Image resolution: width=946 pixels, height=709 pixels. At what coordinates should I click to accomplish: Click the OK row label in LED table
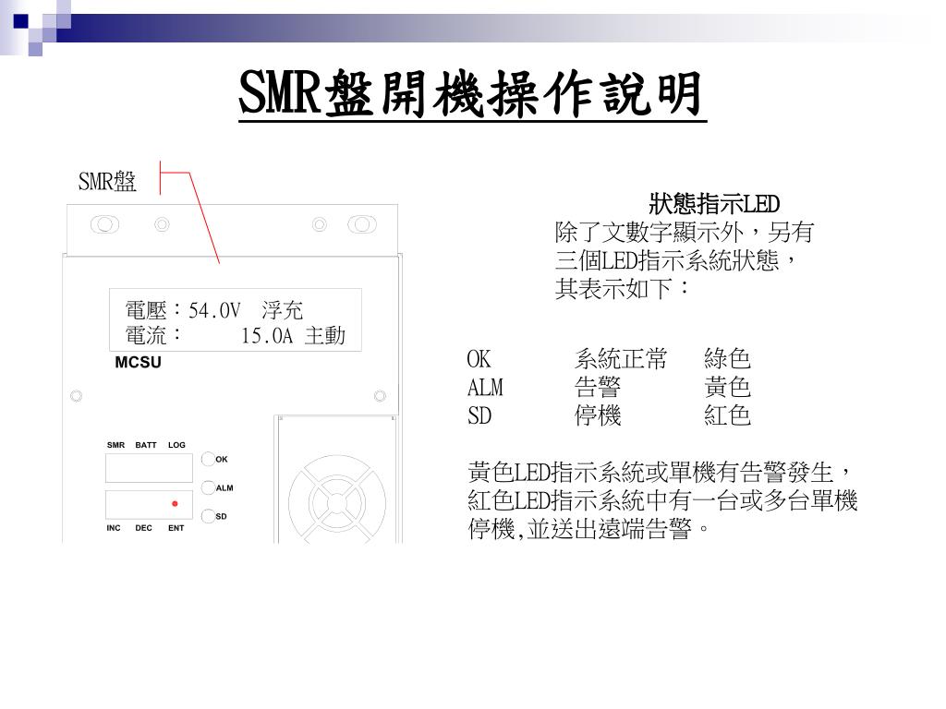pyautogui.click(x=479, y=359)
